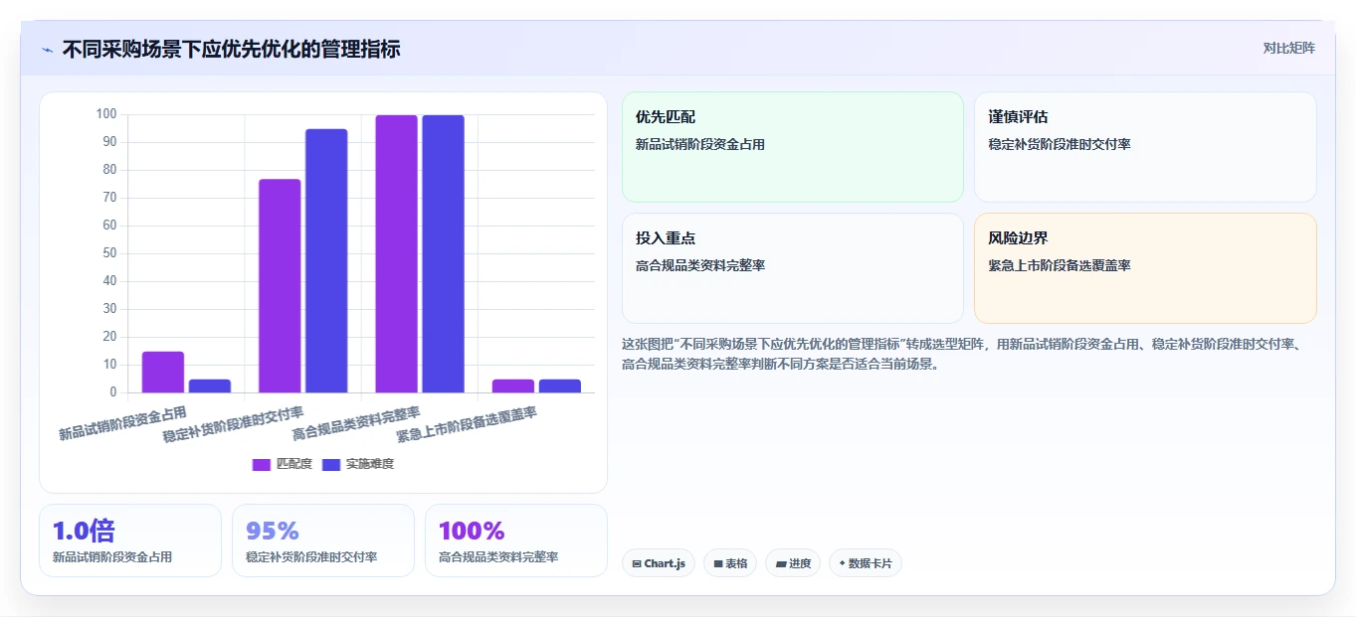The height and width of the screenshot is (617, 1356).
Task: Click the 对比矩阵 label in header
Action: [x=1288, y=48]
